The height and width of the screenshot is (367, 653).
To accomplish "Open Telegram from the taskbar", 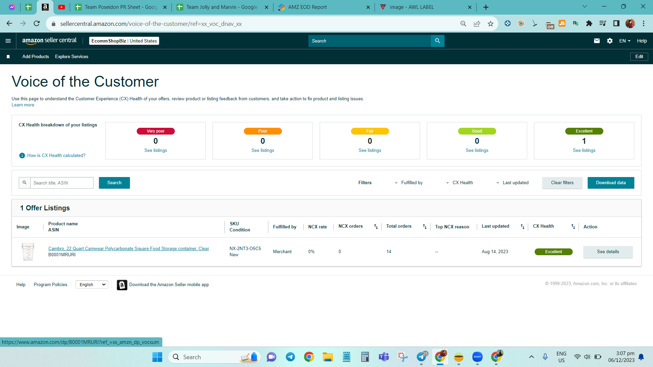I will (290, 357).
